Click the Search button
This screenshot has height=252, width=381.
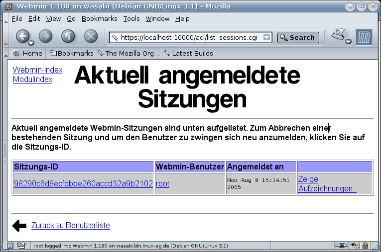coord(298,37)
